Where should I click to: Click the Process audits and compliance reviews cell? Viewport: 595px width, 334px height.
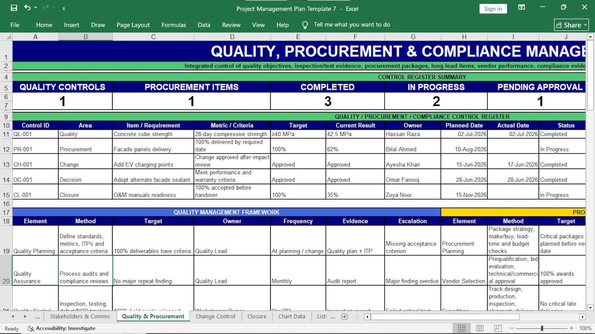[x=85, y=270]
